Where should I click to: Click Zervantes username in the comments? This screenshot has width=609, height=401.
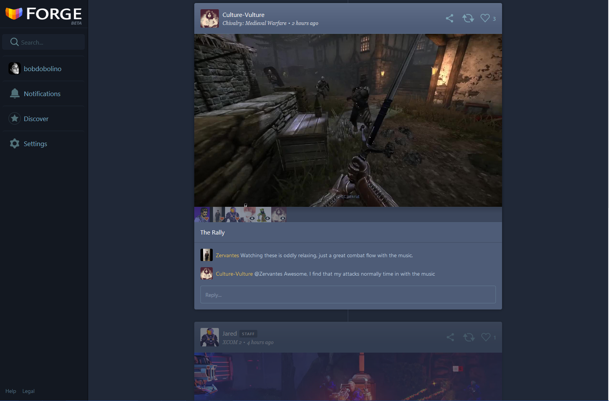click(x=227, y=255)
